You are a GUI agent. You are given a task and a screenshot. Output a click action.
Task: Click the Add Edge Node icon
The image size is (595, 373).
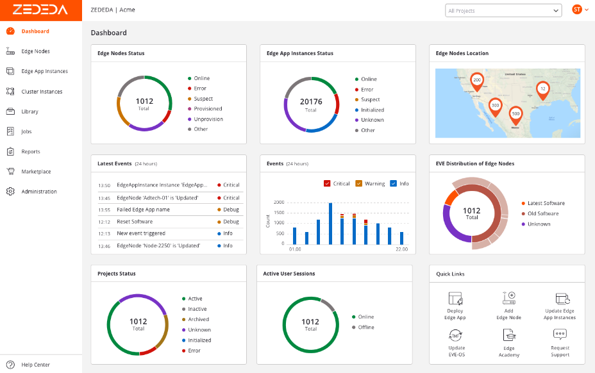[x=509, y=299]
